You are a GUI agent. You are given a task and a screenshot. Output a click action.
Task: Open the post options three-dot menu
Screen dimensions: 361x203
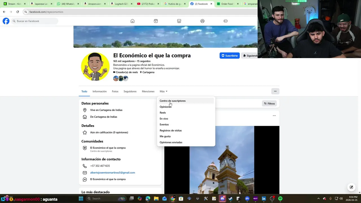tap(274, 116)
